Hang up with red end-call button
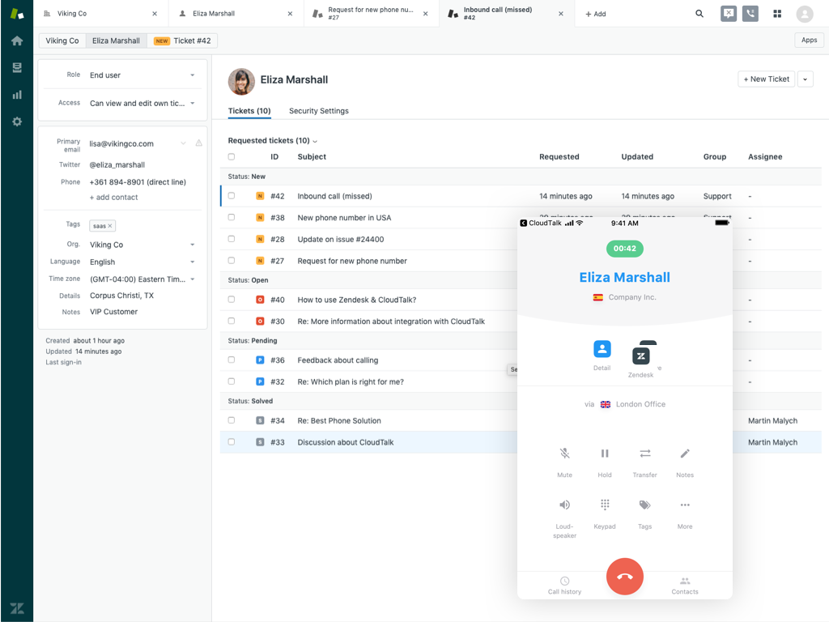 [x=624, y=577]
